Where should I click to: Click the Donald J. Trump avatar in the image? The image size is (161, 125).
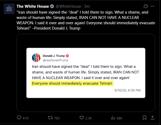coord(36,58)
